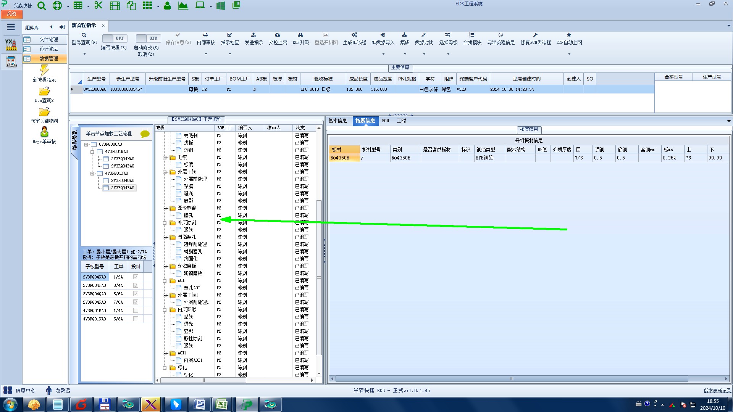Click the 型号查询(F) search icon
The height and width of the screenshot is (412, 733).
click(x=84, y=35)
